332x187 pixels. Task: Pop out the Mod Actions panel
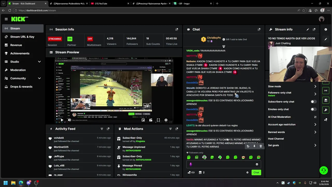(x=177, y=129)
